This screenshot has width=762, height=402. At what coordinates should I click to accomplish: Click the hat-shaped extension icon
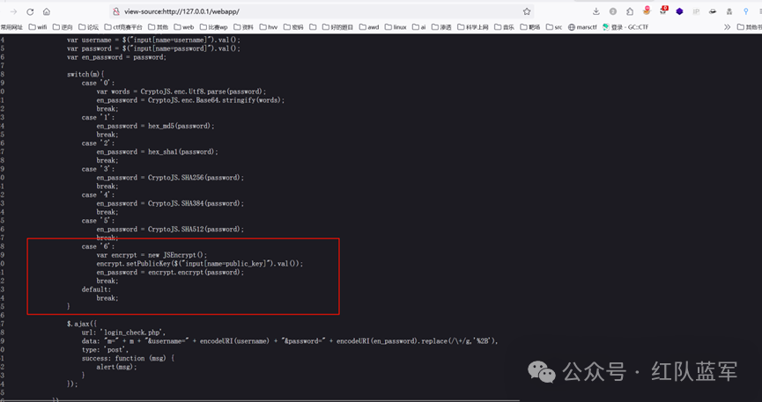(x=713, y=11)
